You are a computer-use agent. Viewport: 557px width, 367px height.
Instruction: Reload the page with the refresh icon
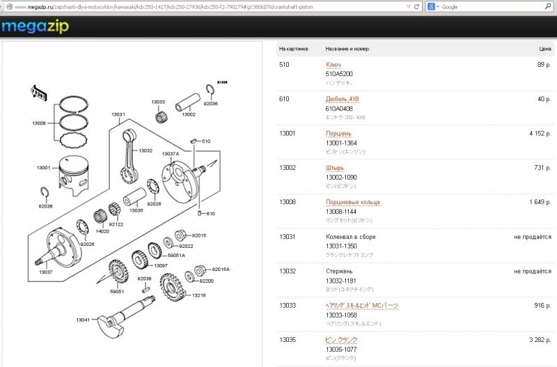416,6
